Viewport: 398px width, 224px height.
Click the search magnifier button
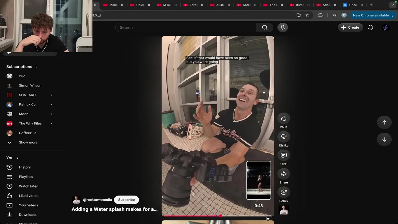[265, 27]
